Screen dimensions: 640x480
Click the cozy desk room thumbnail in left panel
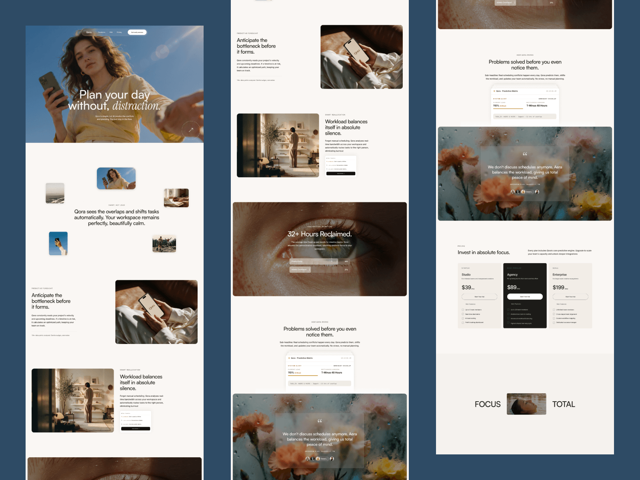point(176,198)
